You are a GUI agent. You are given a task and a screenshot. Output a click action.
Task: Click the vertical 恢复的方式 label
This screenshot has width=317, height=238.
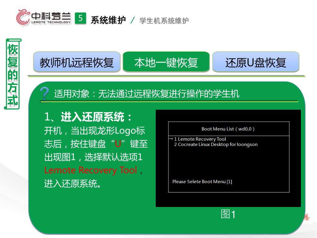point(13,74)
